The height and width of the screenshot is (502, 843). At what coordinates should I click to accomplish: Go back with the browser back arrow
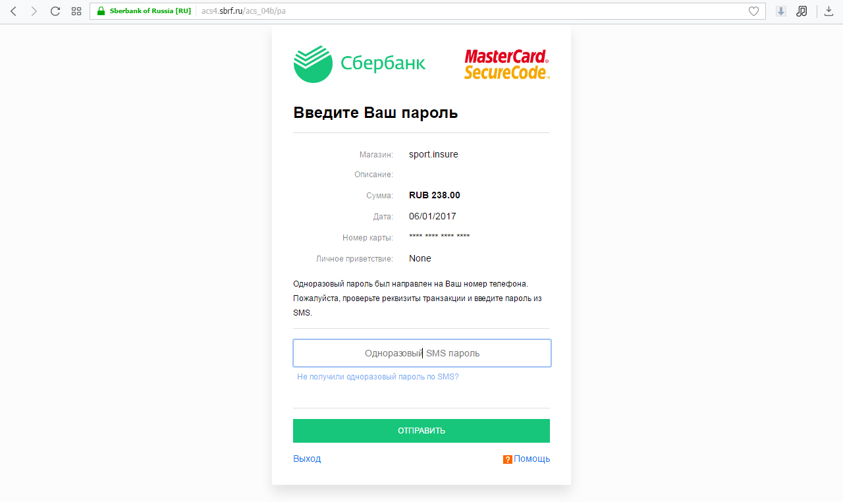13,11
